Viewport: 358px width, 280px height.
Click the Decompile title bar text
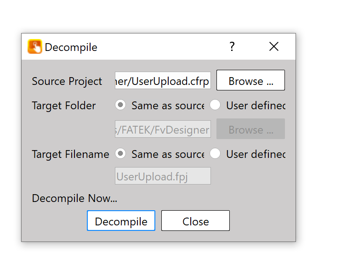pyautogui.click(x=71, y=47)
